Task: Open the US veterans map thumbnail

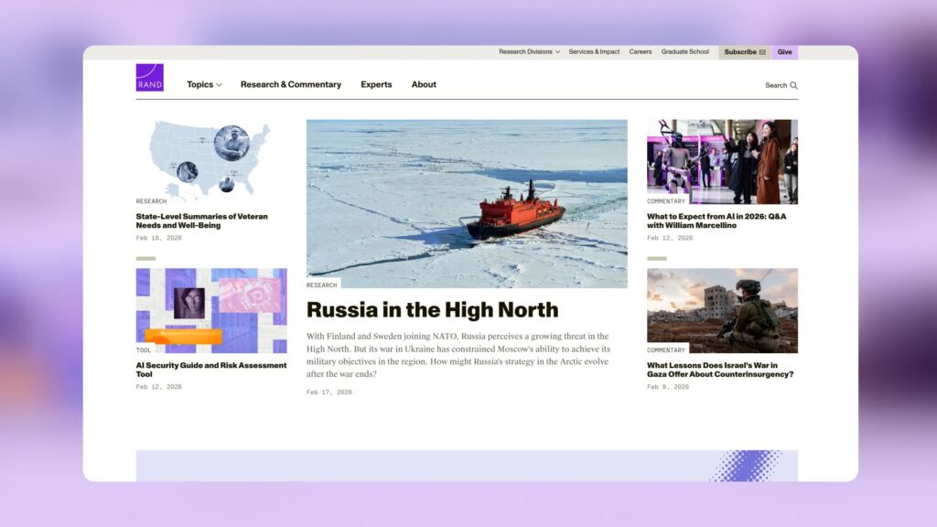Action: tap(211, 159)
